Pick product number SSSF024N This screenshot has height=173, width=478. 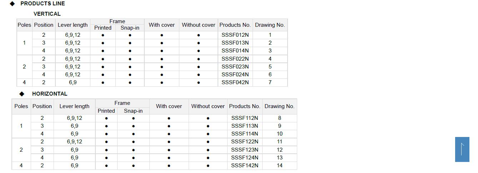(x=235, y=75)
